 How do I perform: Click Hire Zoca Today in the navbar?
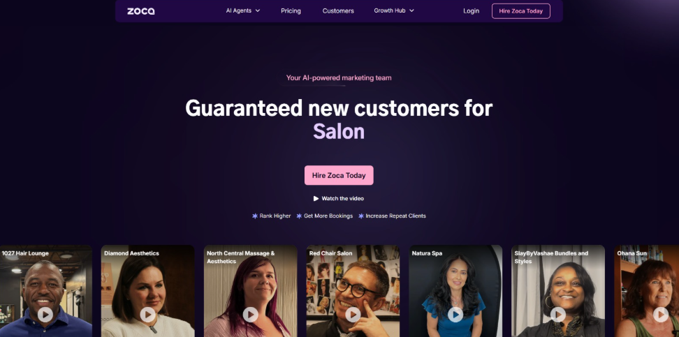521,11
